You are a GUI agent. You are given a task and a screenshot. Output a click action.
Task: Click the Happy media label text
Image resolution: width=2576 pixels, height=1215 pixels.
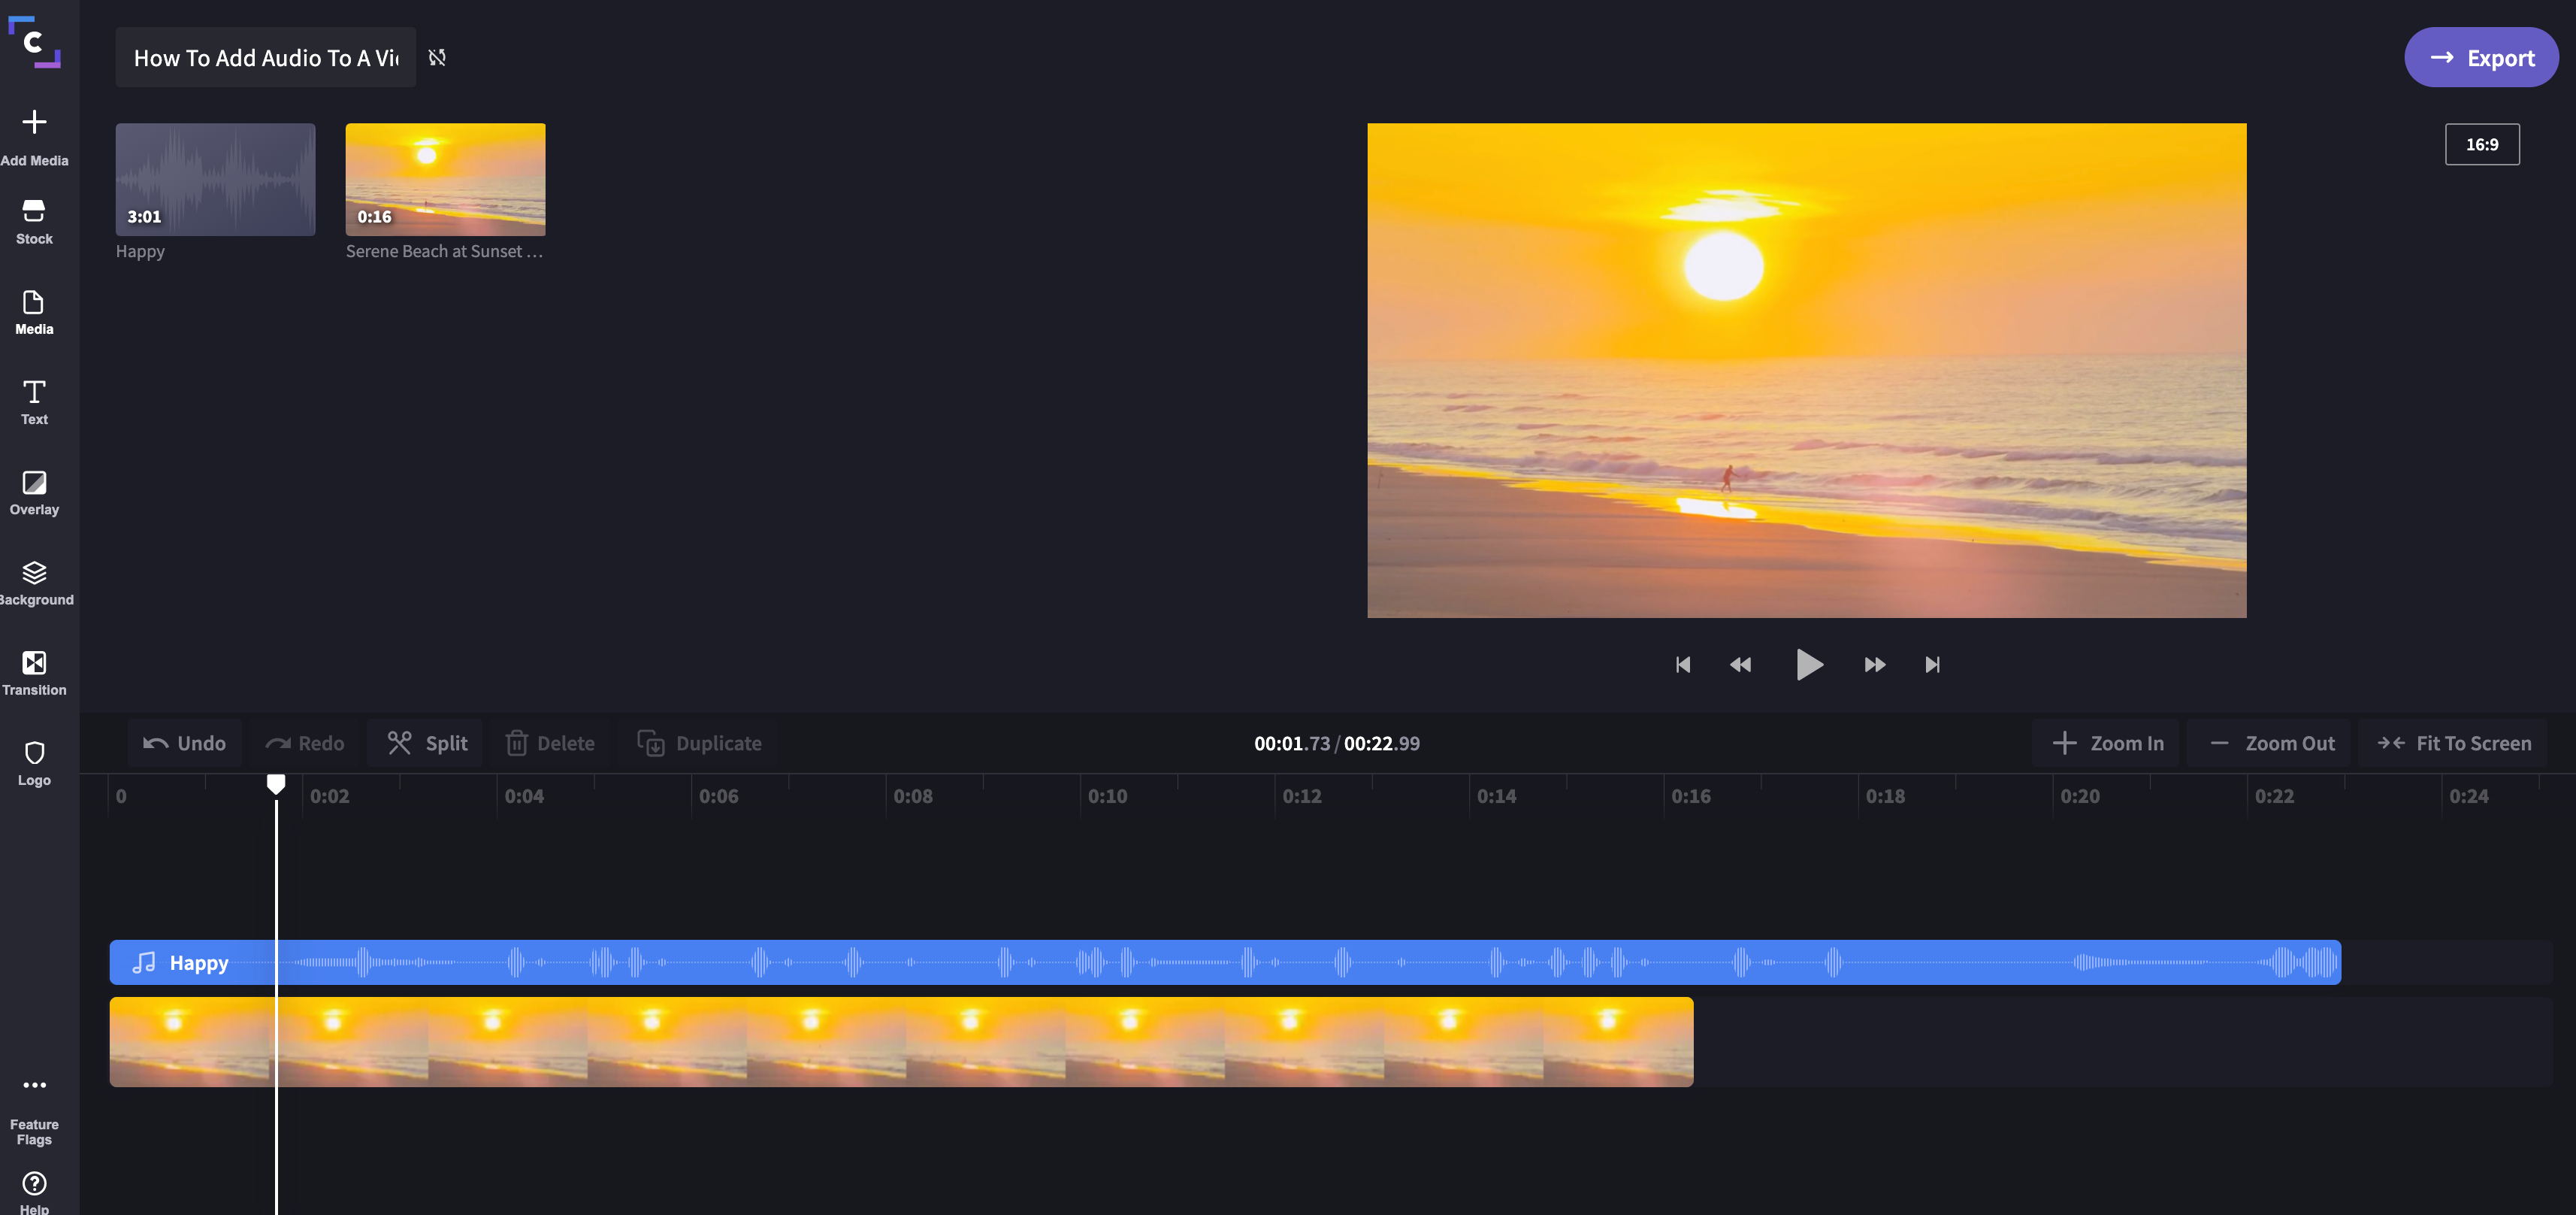pos(140,251)
